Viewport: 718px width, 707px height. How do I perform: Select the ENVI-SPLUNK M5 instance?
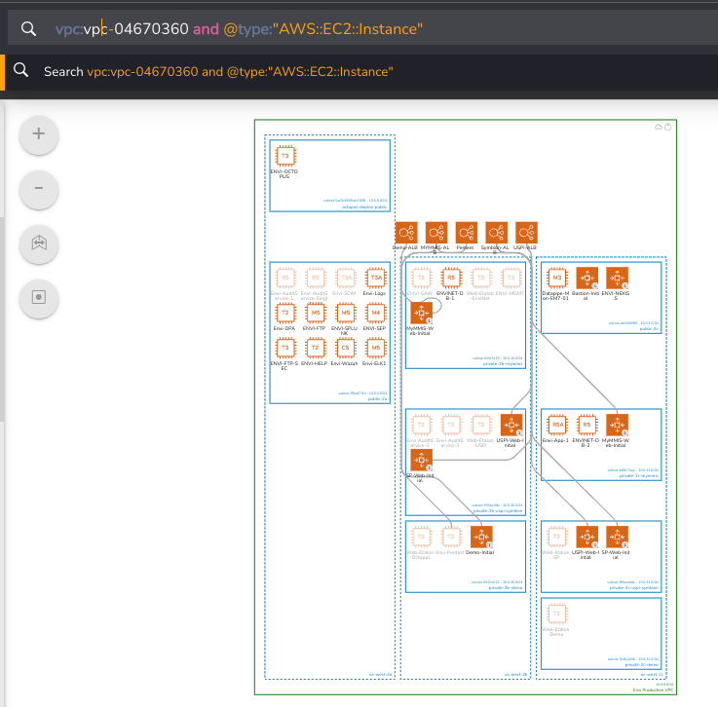[346, 313]
